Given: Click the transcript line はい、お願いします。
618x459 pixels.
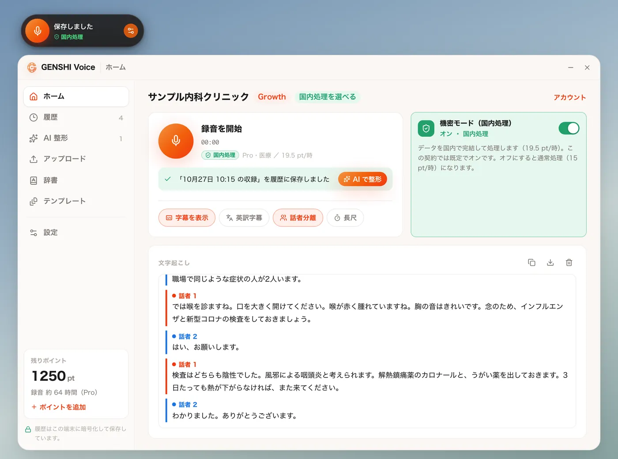Looking at the screenshot, I should click(206, 347).
